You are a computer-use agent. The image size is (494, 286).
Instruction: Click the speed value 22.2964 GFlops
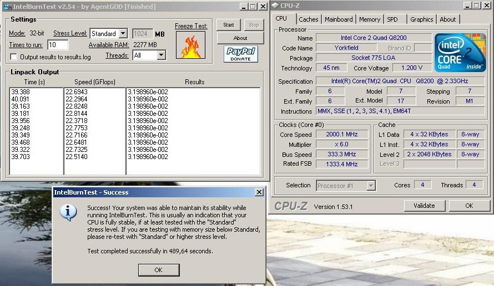coord(77,99)
